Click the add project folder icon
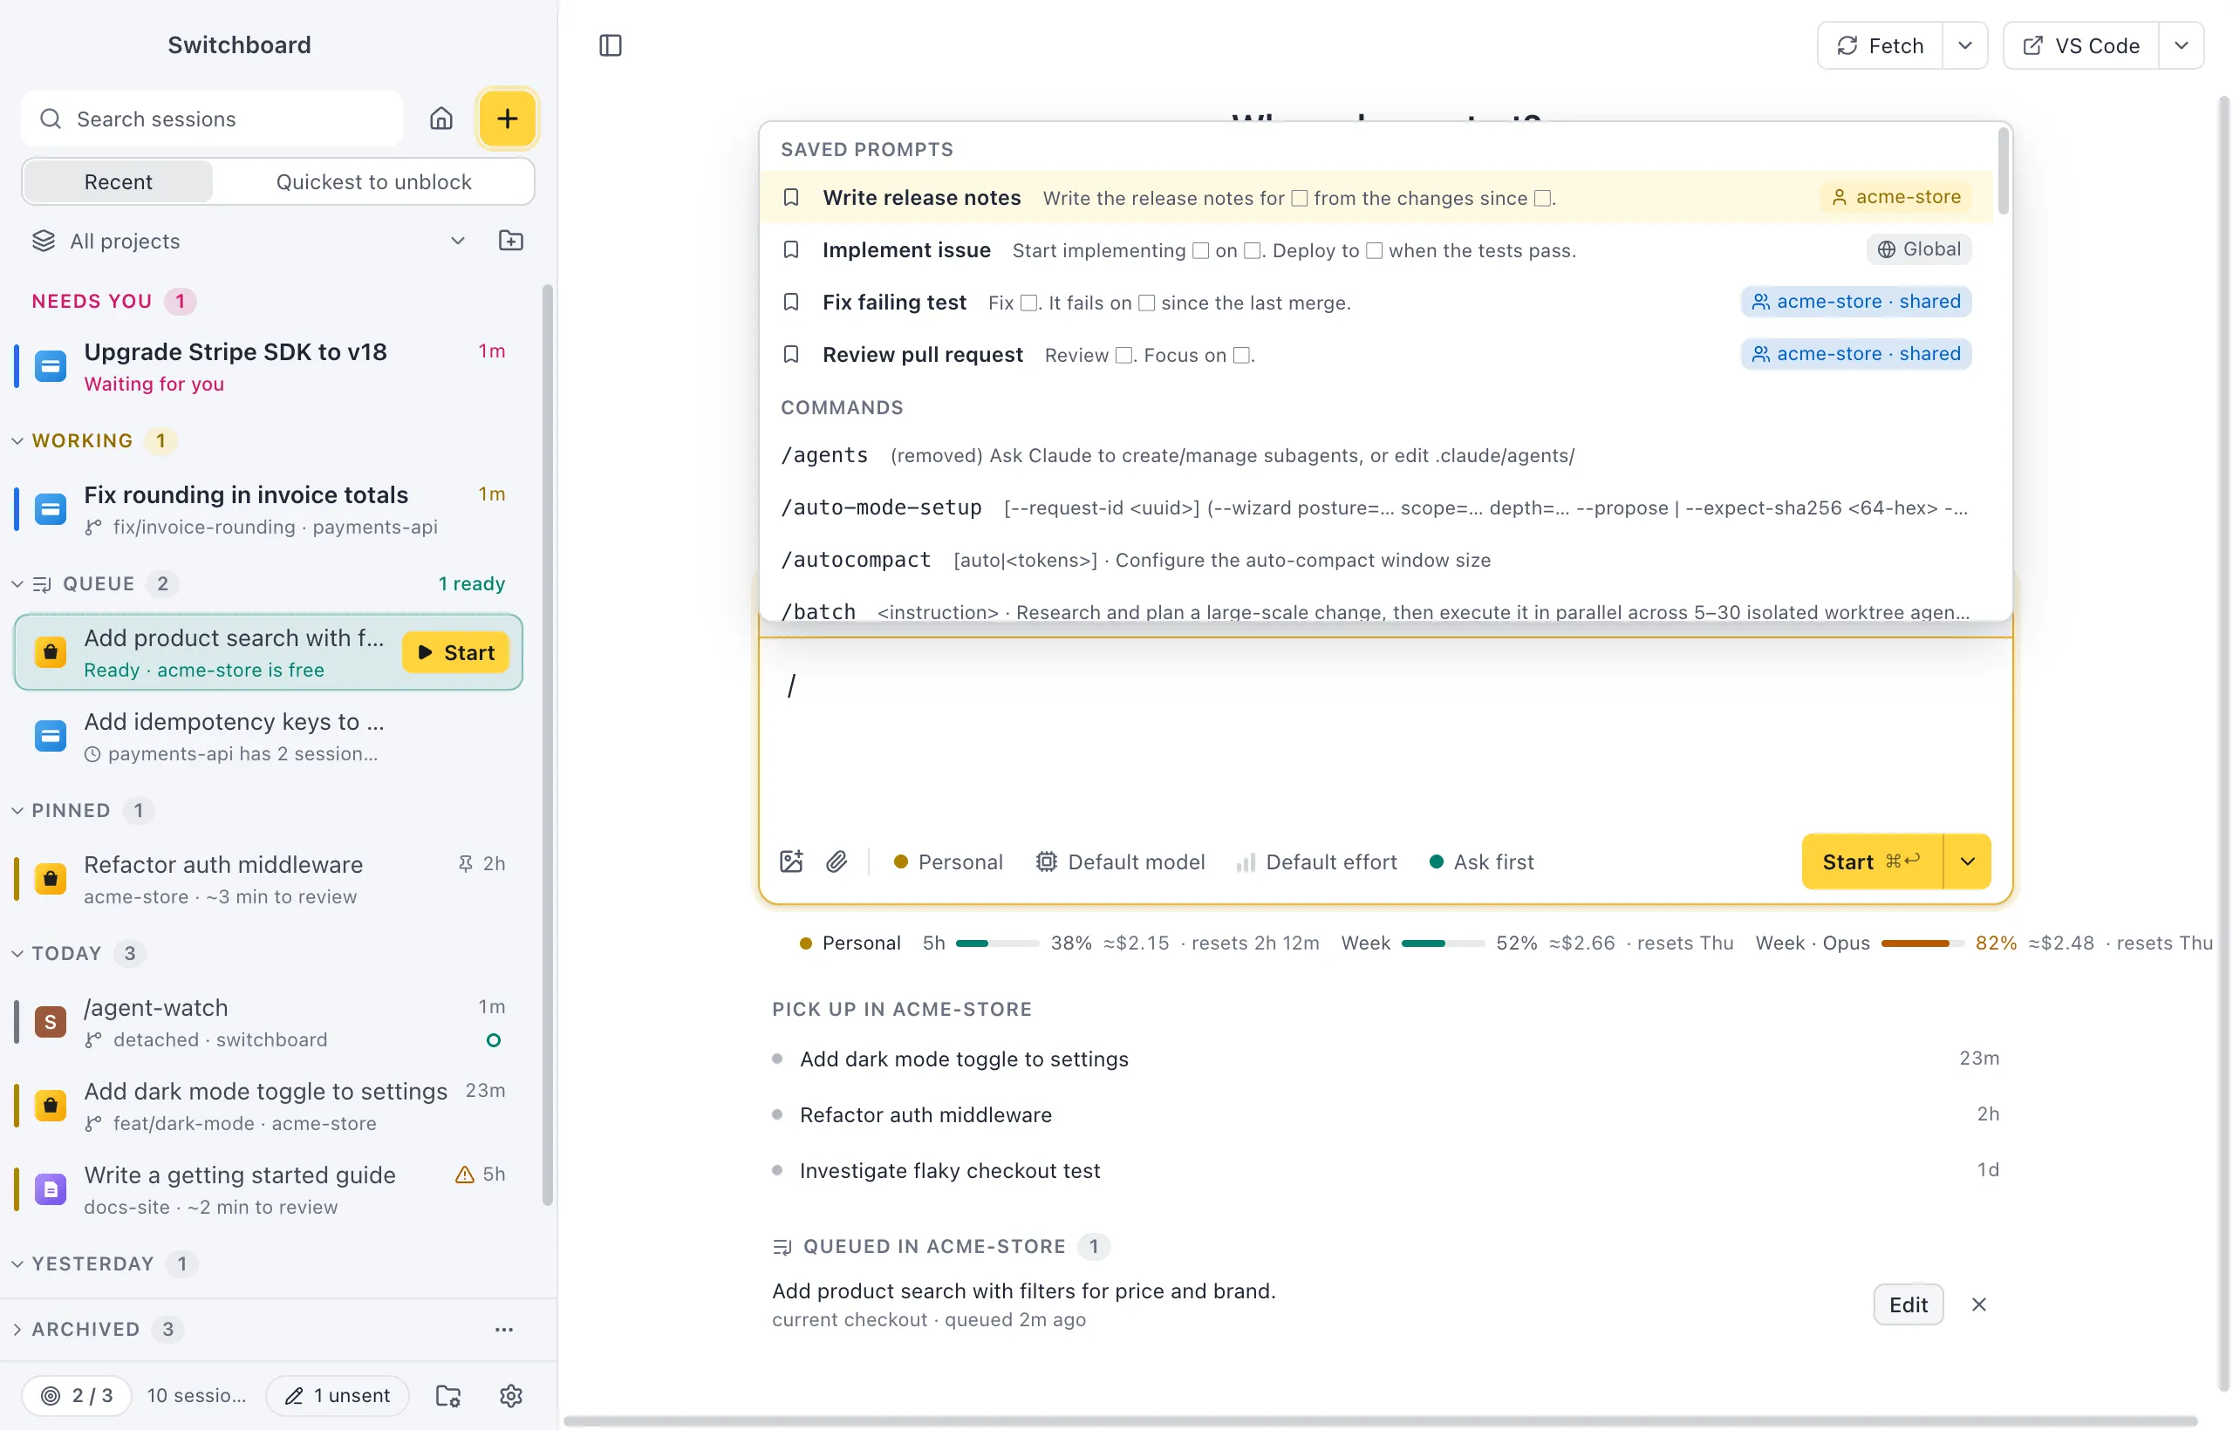The image size is (2233, 1430). [511, 242]
